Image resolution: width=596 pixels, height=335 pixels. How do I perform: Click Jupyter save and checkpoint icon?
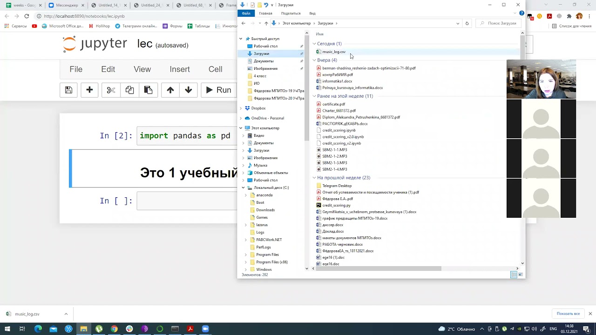pos(68,90)
